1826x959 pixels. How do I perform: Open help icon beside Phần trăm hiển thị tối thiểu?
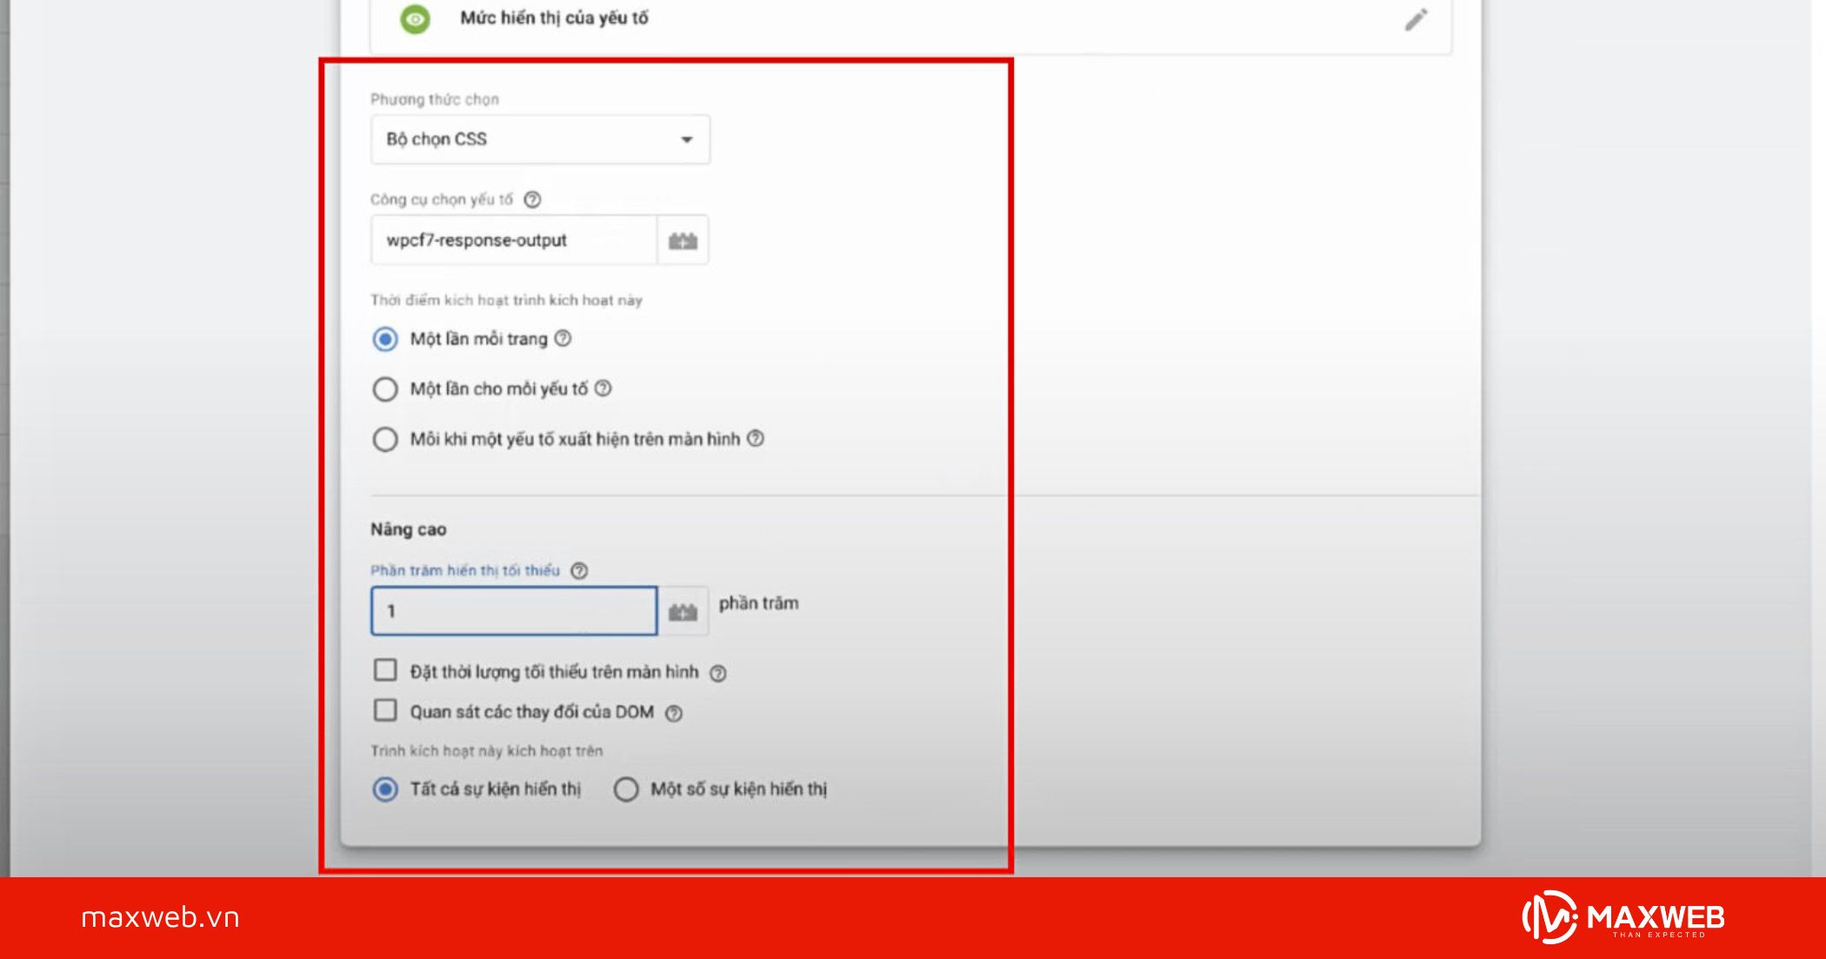coord(579,570)
